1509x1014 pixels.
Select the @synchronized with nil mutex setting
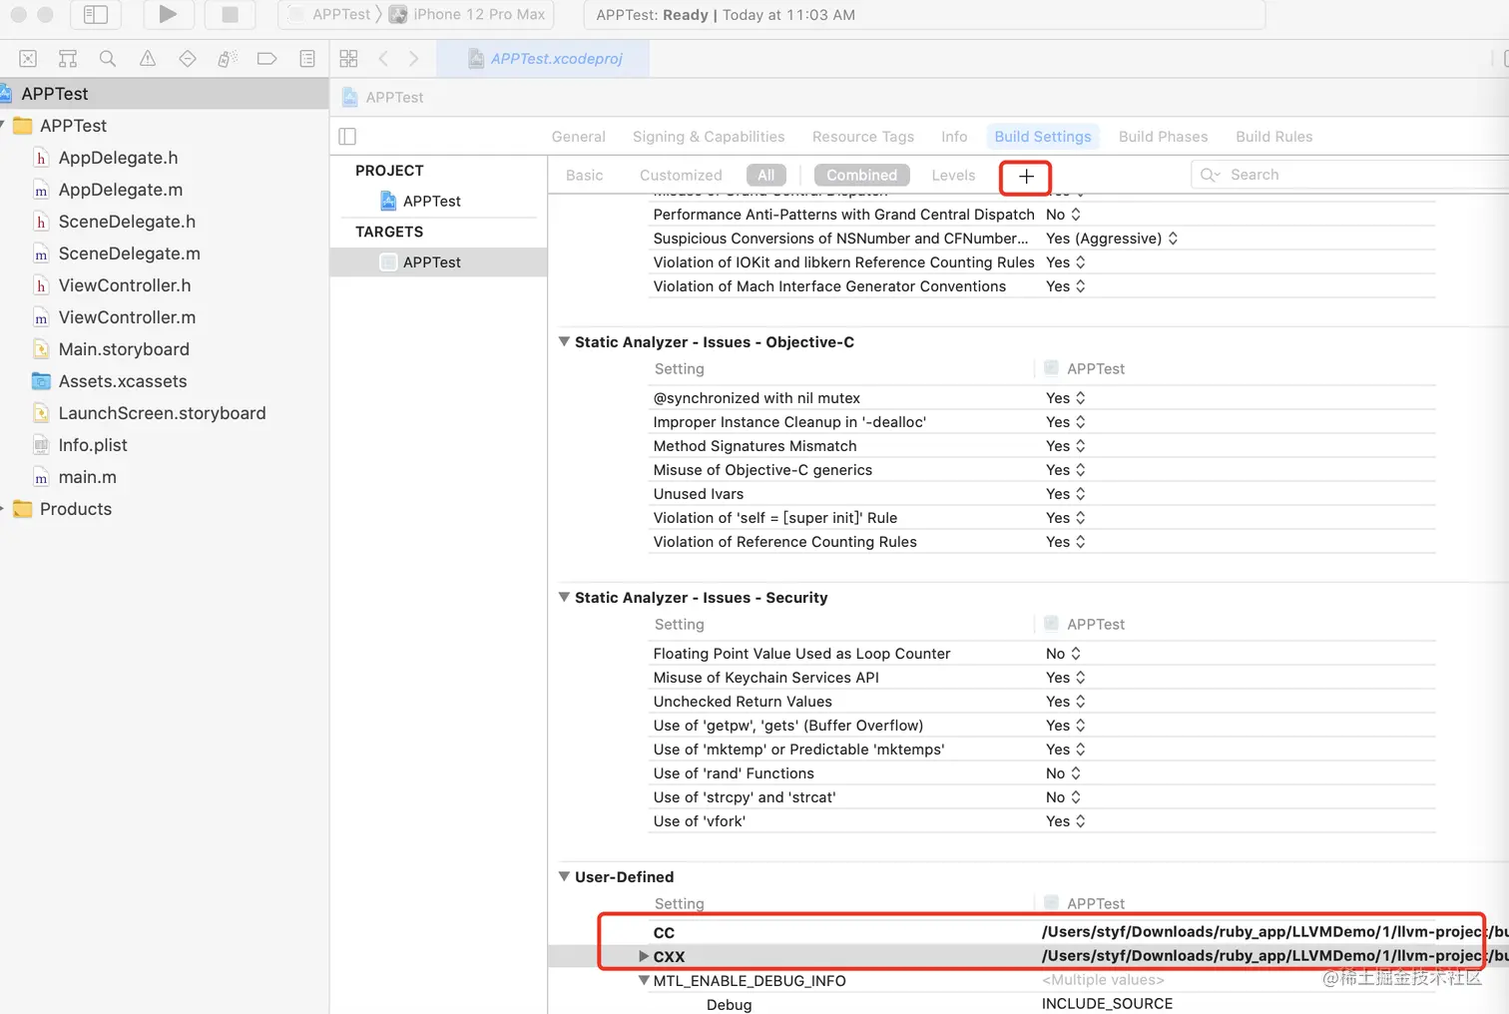756,398
